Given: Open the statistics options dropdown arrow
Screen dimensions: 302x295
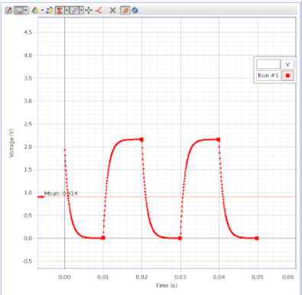Looking at the screenshot, I should [x=67, y=11].
